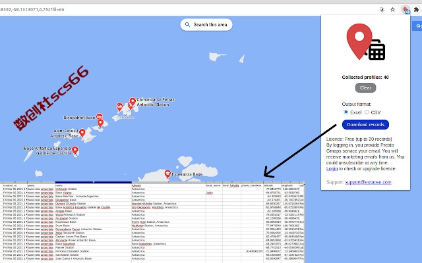The height and width of the screenshot is (263, 422).
Task: Click 'Scott Base' cell in spreadsheet
Action: point(93,226)
